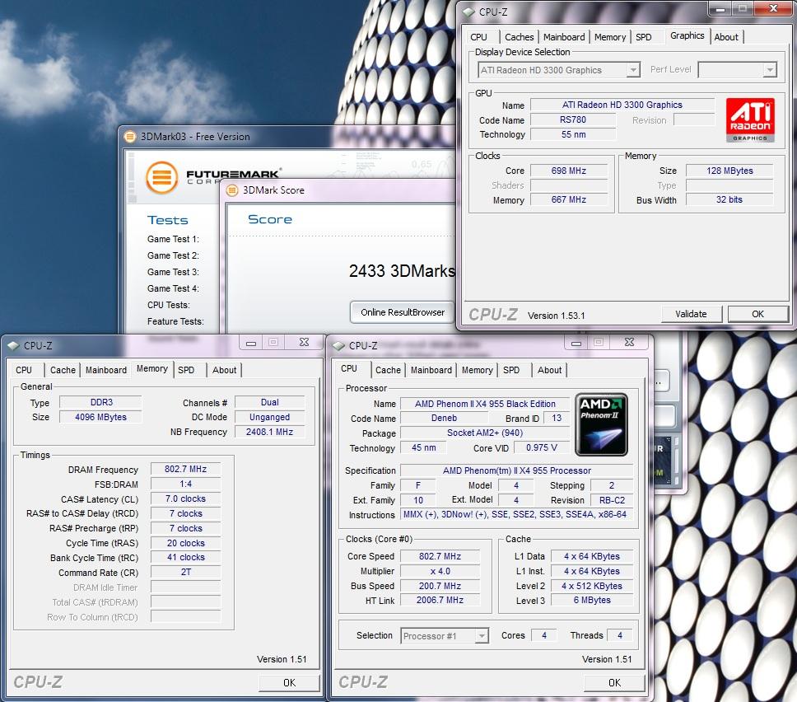The image size is (797, 702).
Task: Open Mainboard tab in Graphics CPU-Z window
Action: coord(564,37)
